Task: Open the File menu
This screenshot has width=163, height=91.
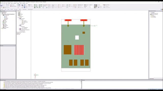Action: pyautogui.click(x=2, y=3)
